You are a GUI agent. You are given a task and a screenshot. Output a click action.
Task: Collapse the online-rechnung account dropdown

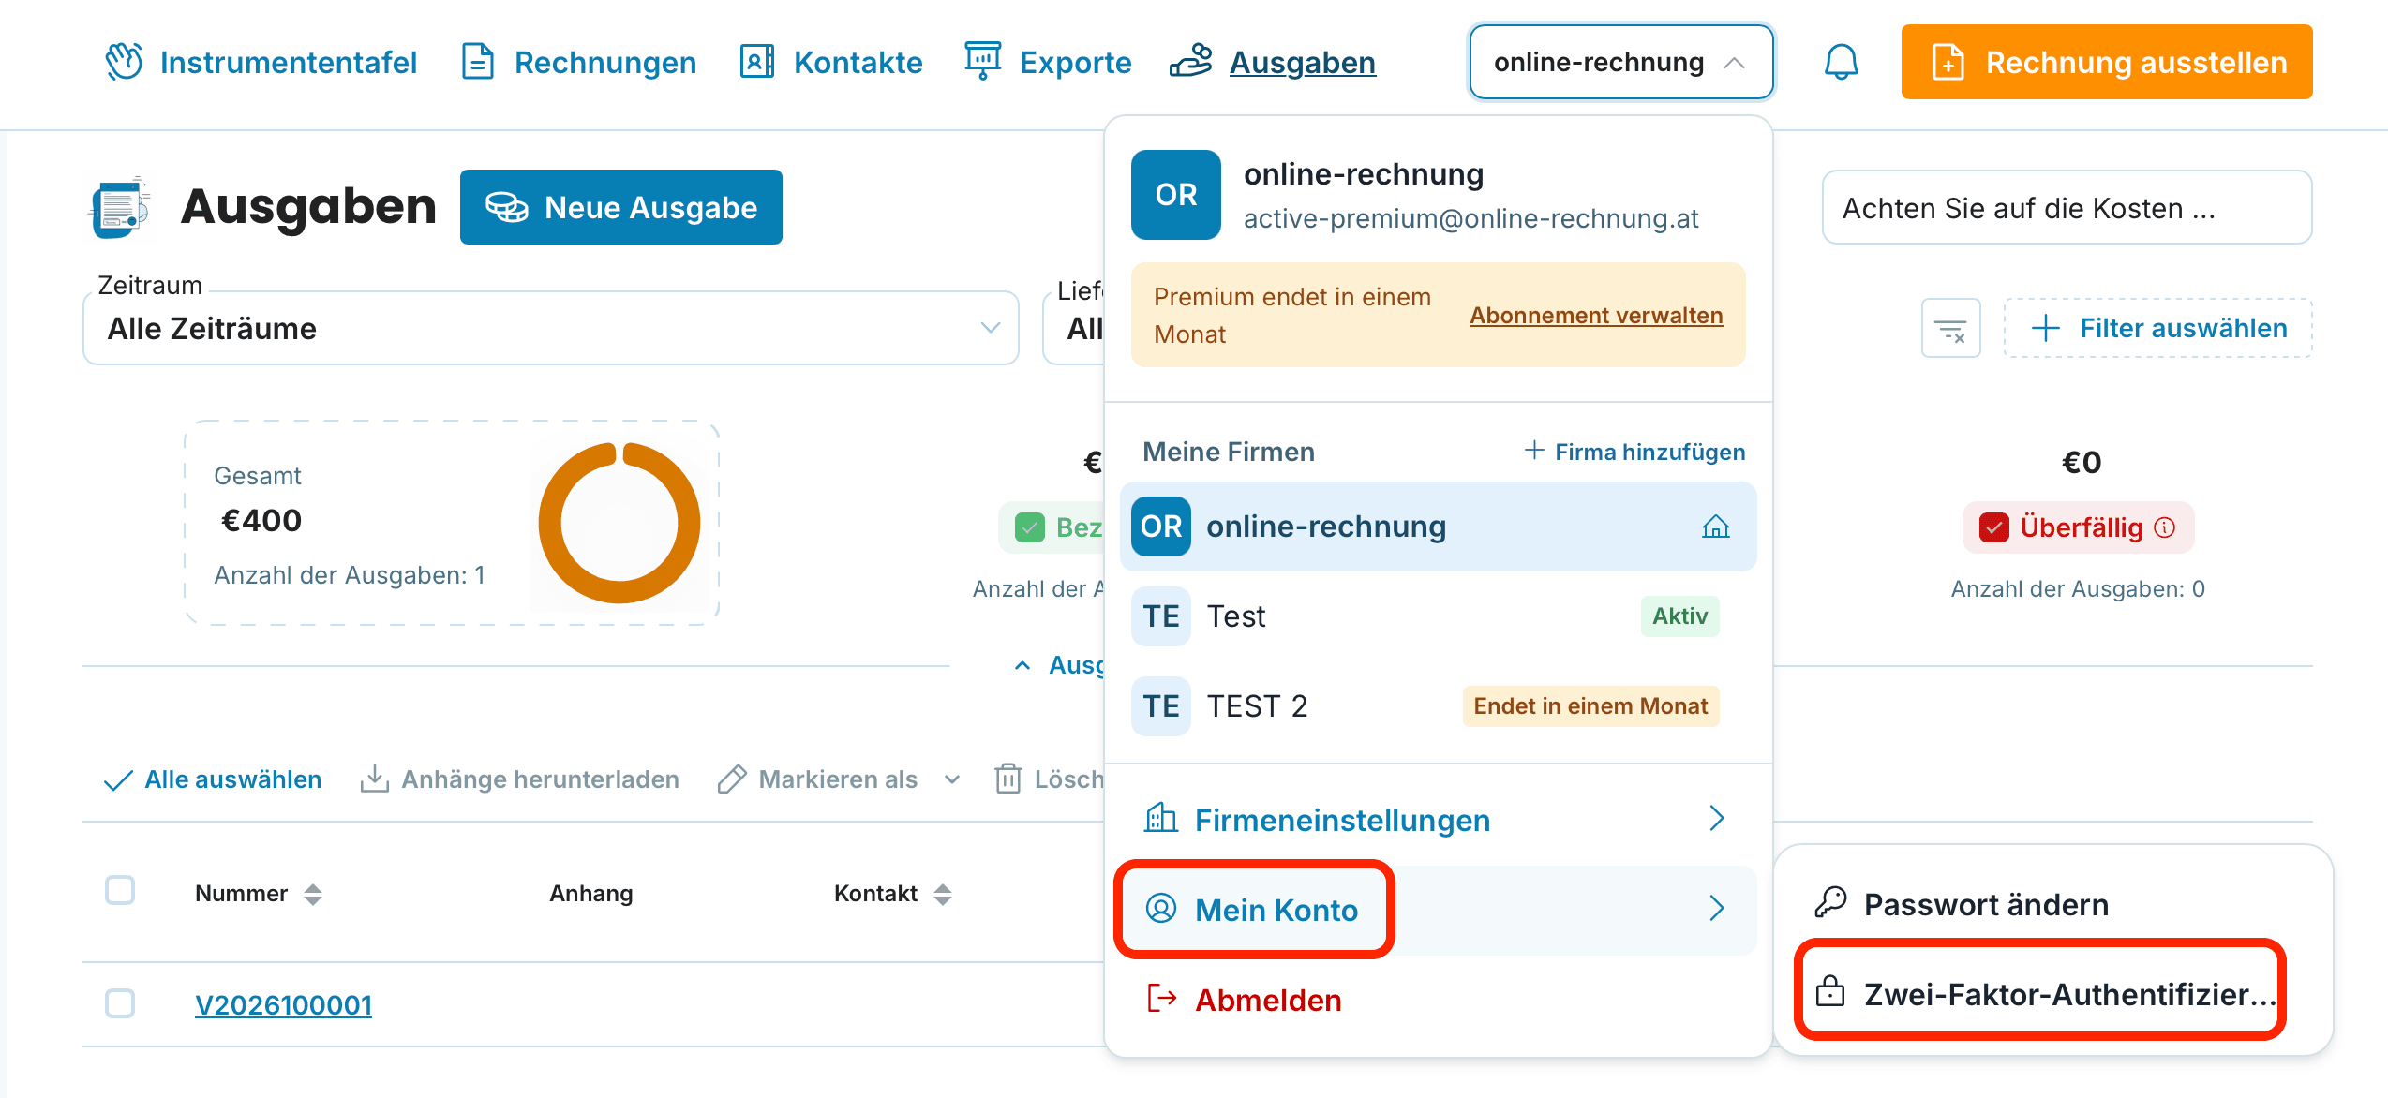tap(1620, 62)
